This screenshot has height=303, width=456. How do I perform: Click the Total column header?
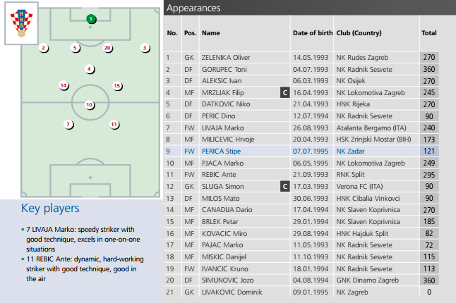click(x=429, y=33)
